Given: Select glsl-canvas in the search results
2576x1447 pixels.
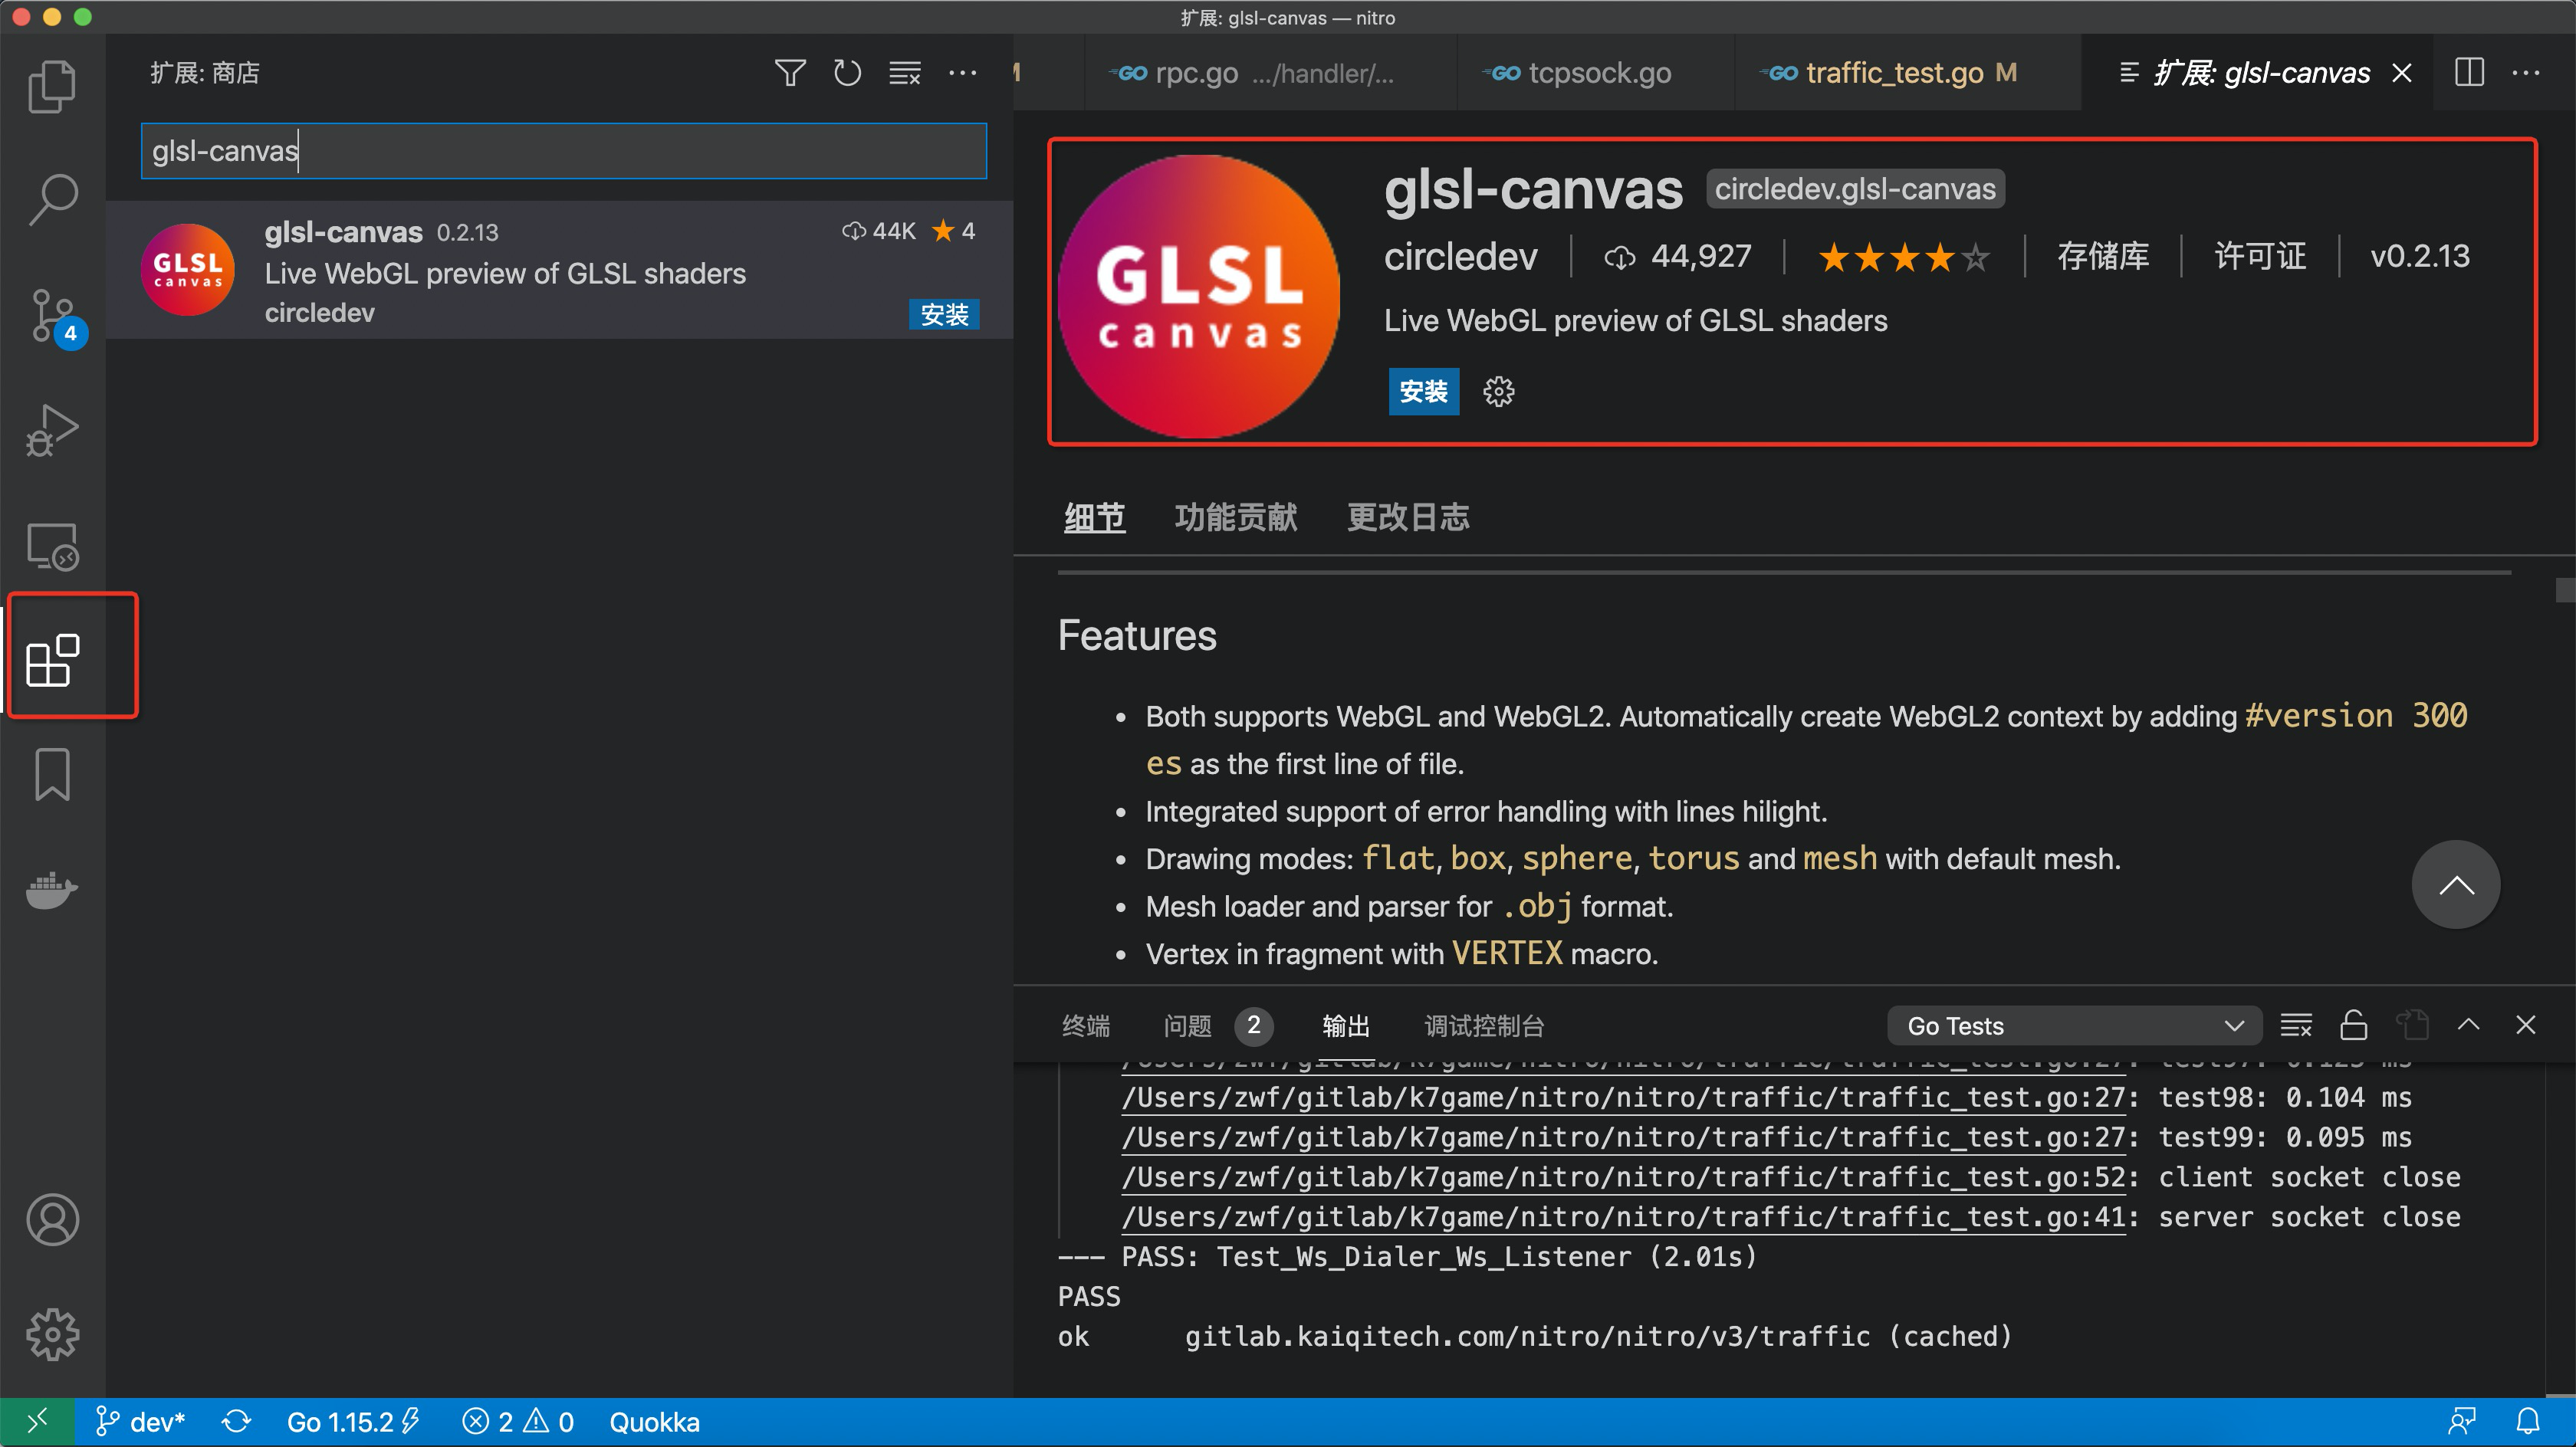Looking at the screenshot, I should click(559, 270).
